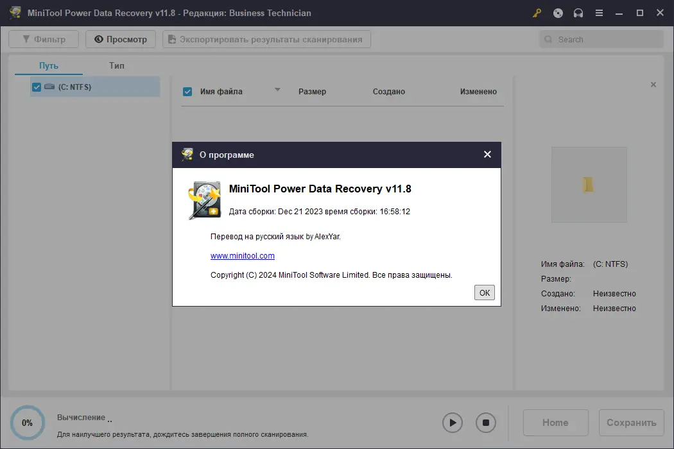Open the Фильтр button
Image resolution: width=674 pixels, height=449 pixels.
tap(44, 39)
